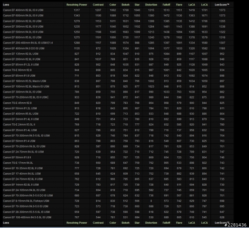Select Canon EF 35mm f/1.4L USM name
The image size is (249, 228).
pyautogui.click(x=20, y=130)
